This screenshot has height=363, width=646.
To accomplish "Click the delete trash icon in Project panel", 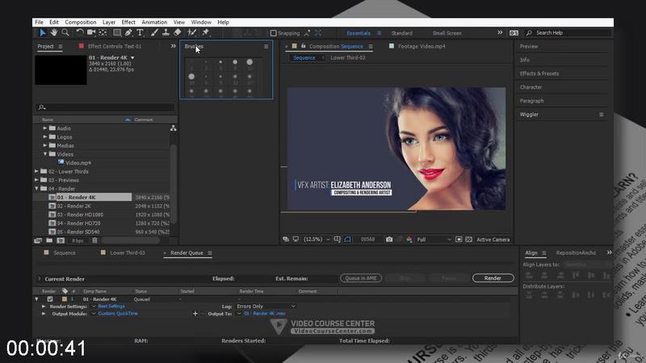I will click(x=94, y=240).
